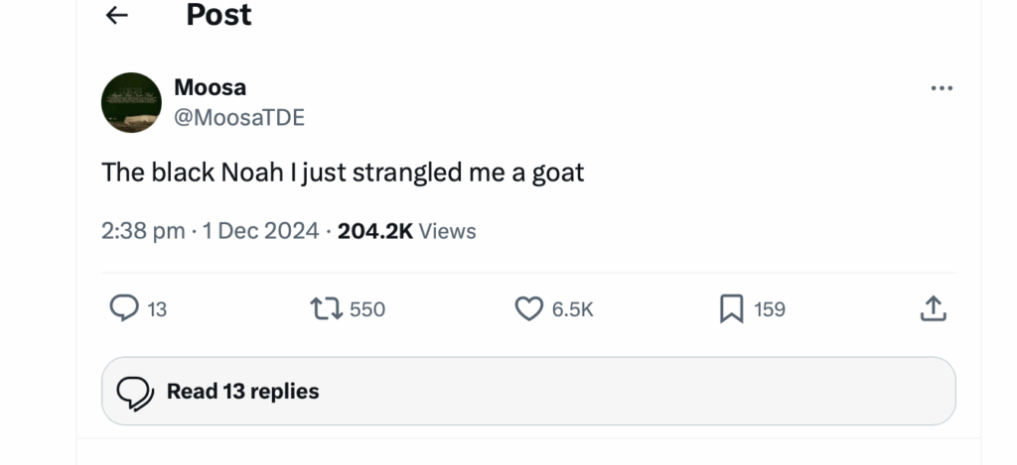Bookmark the post using the bookmark icon
This screenshot has height=465, width=1017.
click(730, 309)
